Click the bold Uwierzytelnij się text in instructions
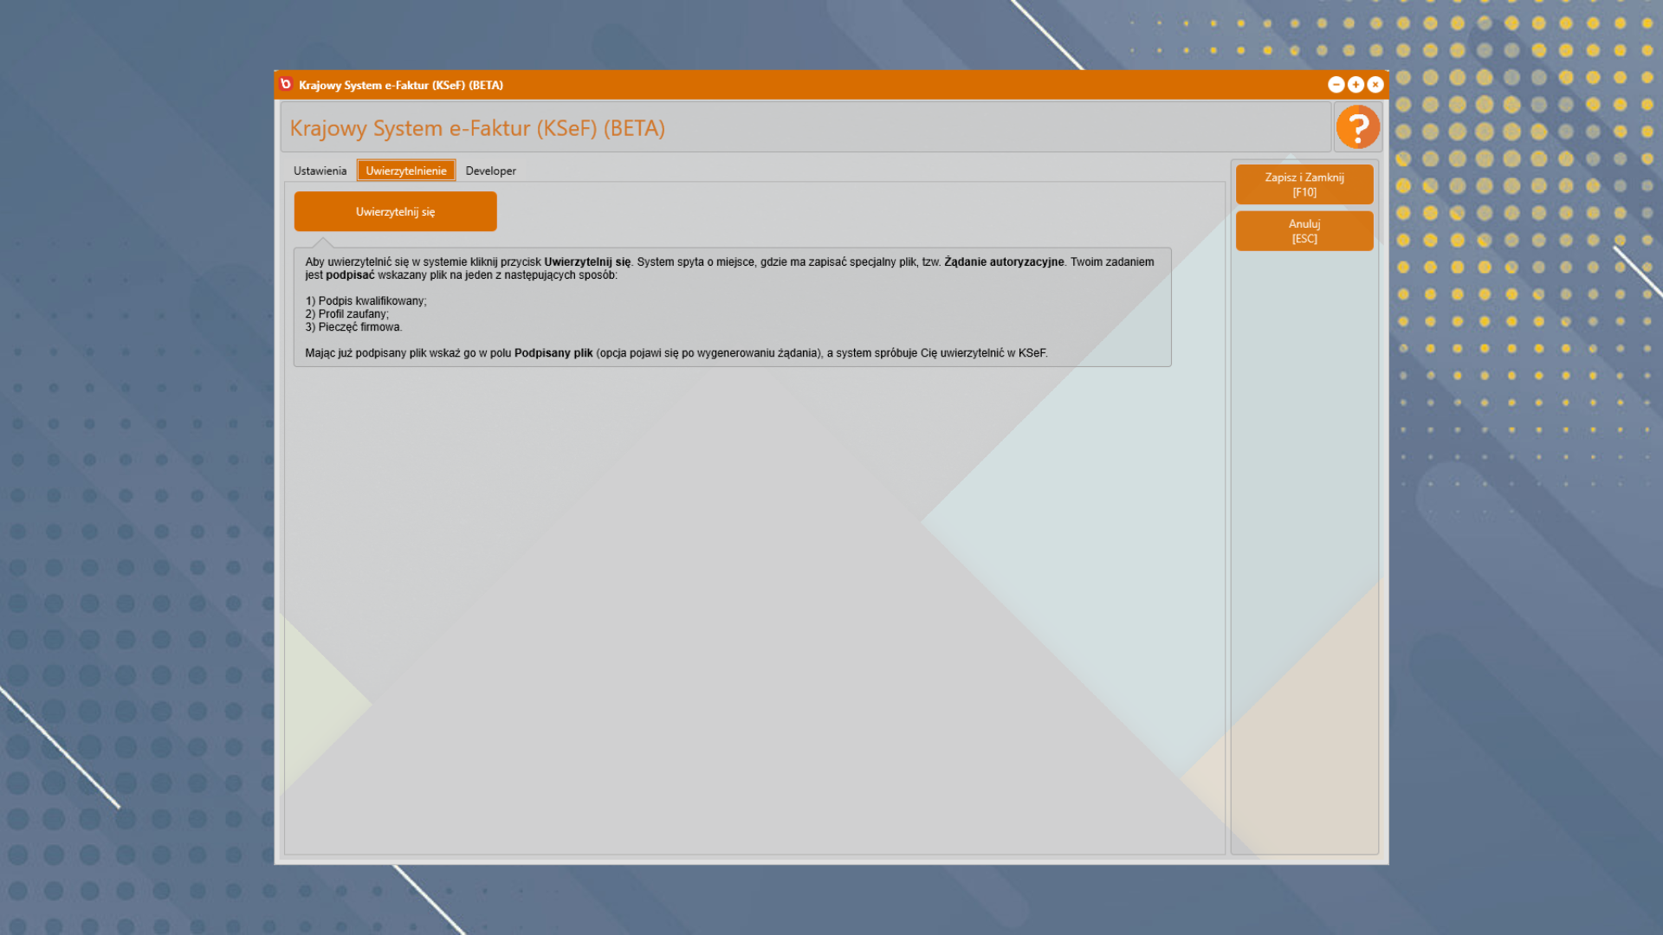Viewport: 1663px width, 935px height. [x=587, y=262]
